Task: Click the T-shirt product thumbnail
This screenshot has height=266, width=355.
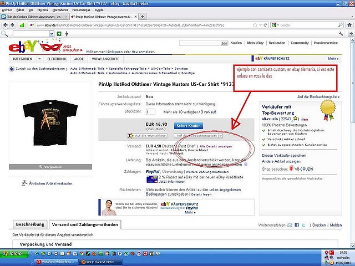Action: pos(50,122)
